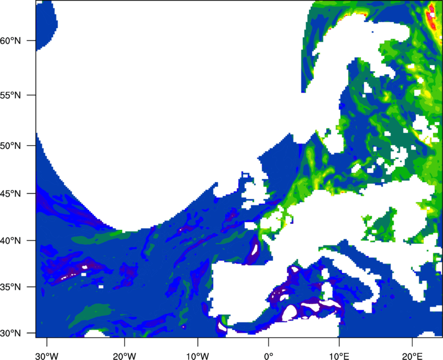Click the 60°N latitude label
The width and height of the screenshot is (443, 360).
click(x=11, y=40)
